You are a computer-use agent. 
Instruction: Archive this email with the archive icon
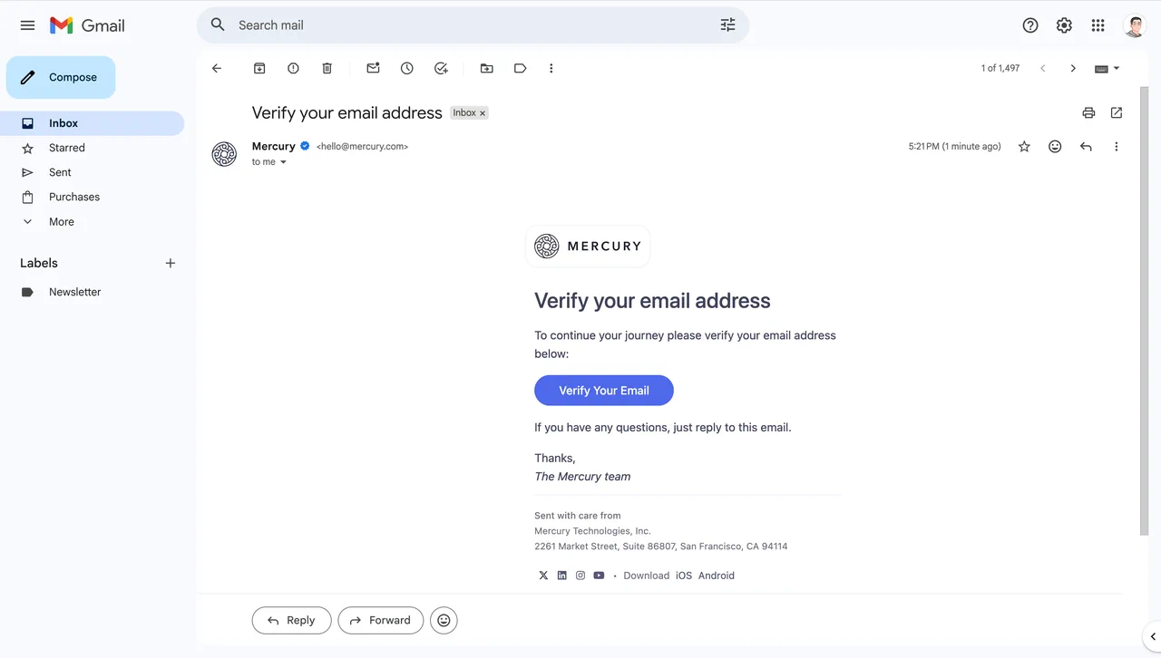[259, 68]
